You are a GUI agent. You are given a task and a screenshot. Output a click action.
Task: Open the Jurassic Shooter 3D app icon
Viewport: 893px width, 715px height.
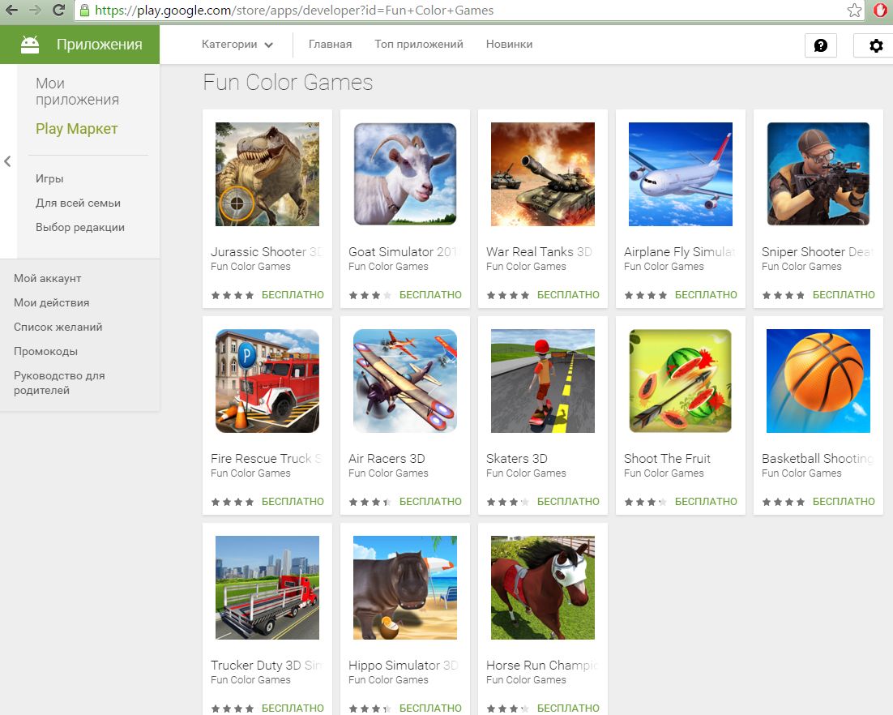tap(267, 174)
